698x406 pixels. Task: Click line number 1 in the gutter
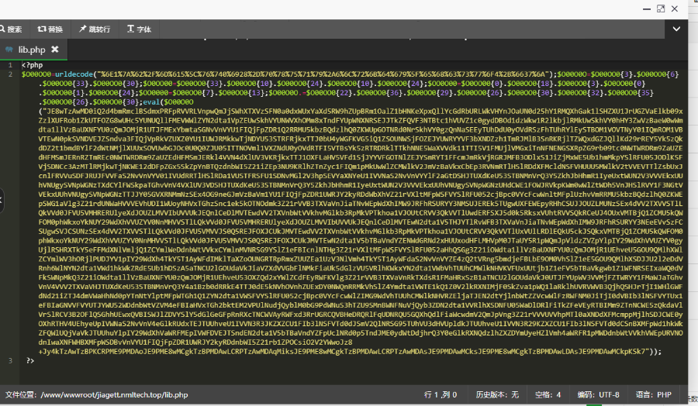[x=9, y=65]
